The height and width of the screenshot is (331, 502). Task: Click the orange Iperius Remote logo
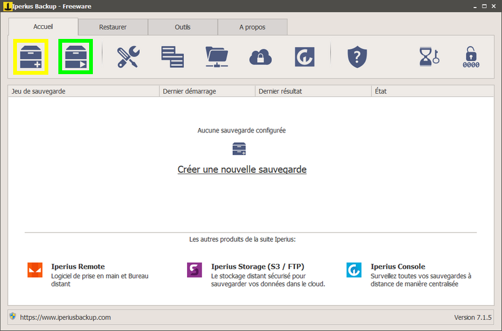35,270
